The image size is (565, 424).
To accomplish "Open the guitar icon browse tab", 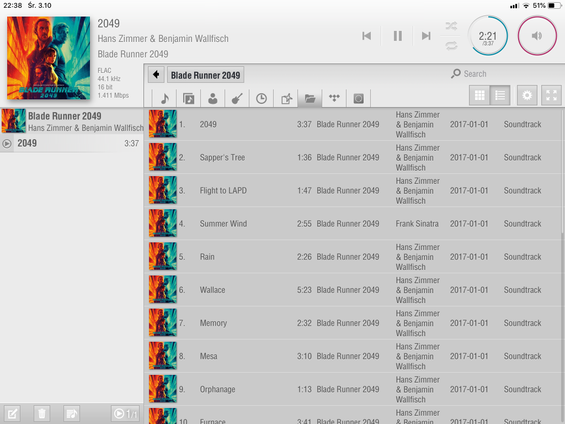I will [x=237, y=98].
